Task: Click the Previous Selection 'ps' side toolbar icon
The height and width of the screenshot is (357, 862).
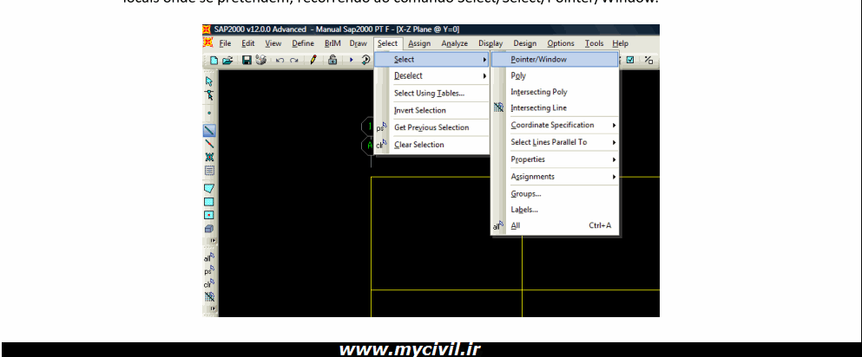Action: coord(209,270)
